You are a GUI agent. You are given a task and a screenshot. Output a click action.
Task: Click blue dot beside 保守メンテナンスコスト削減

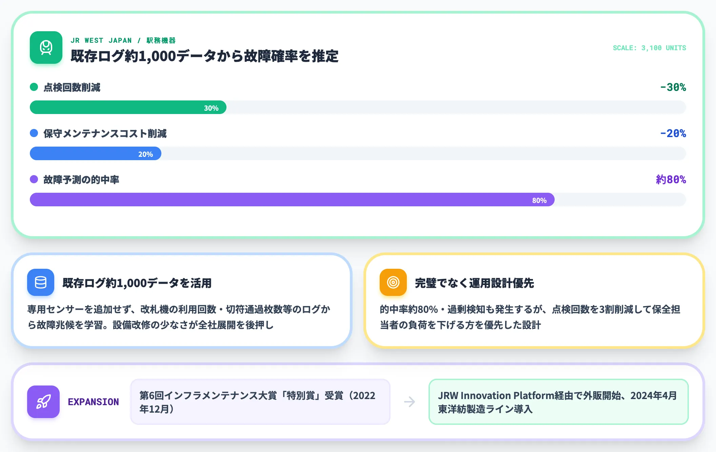pyautogui.click(x=34, y=133)
